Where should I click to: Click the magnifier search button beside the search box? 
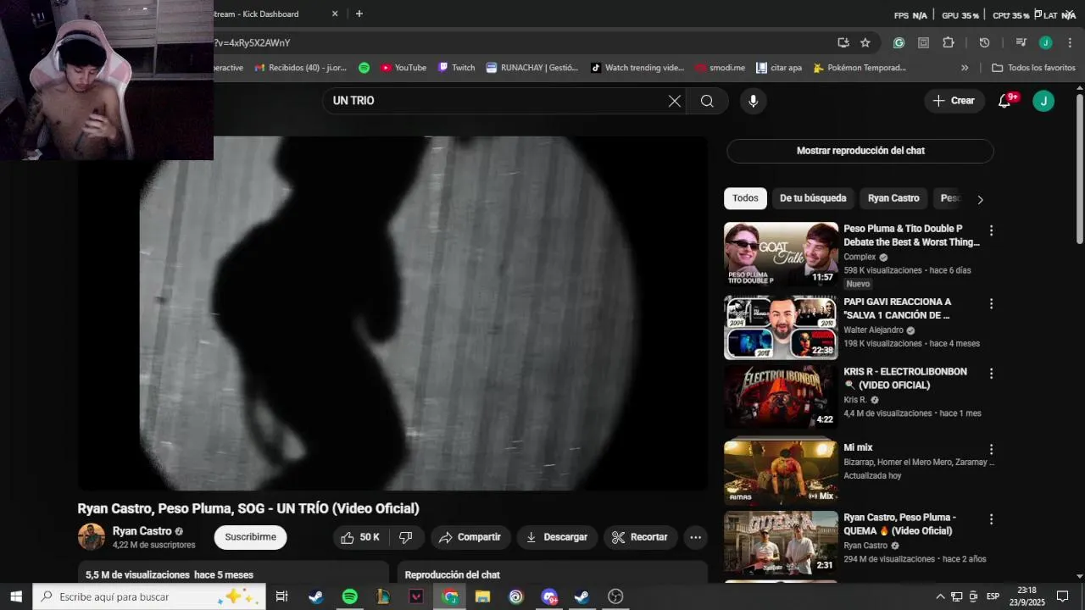pyautogui.click(x=707, y=101)
